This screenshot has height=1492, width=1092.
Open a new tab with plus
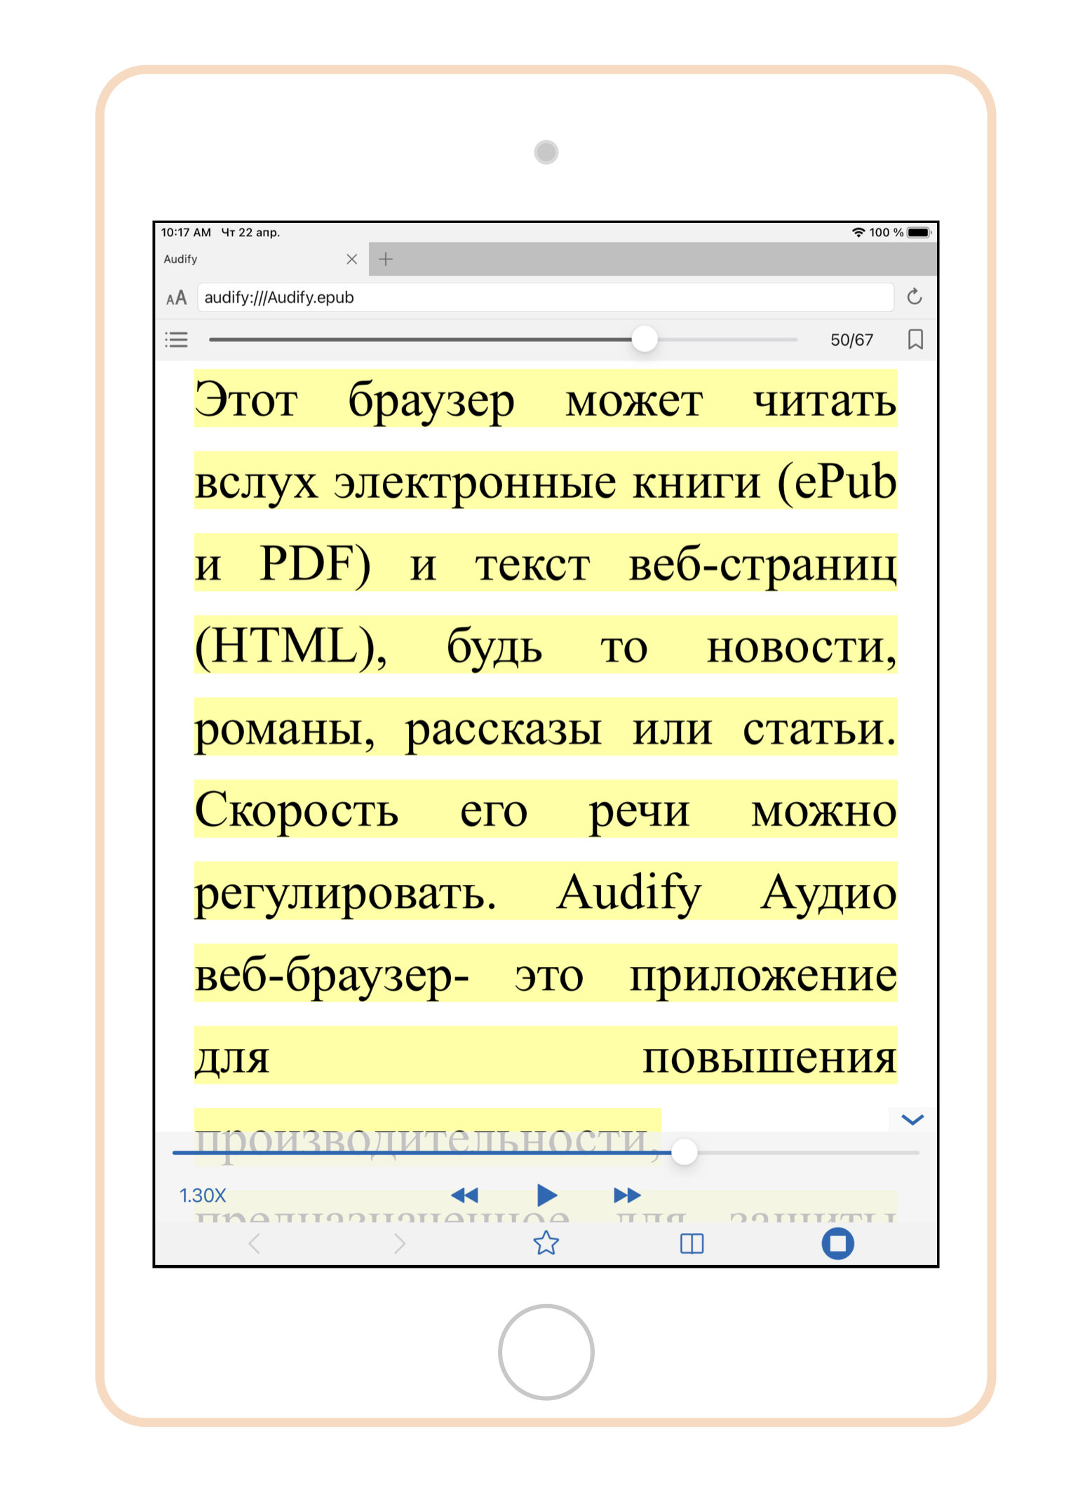click(x=385, y=259)
